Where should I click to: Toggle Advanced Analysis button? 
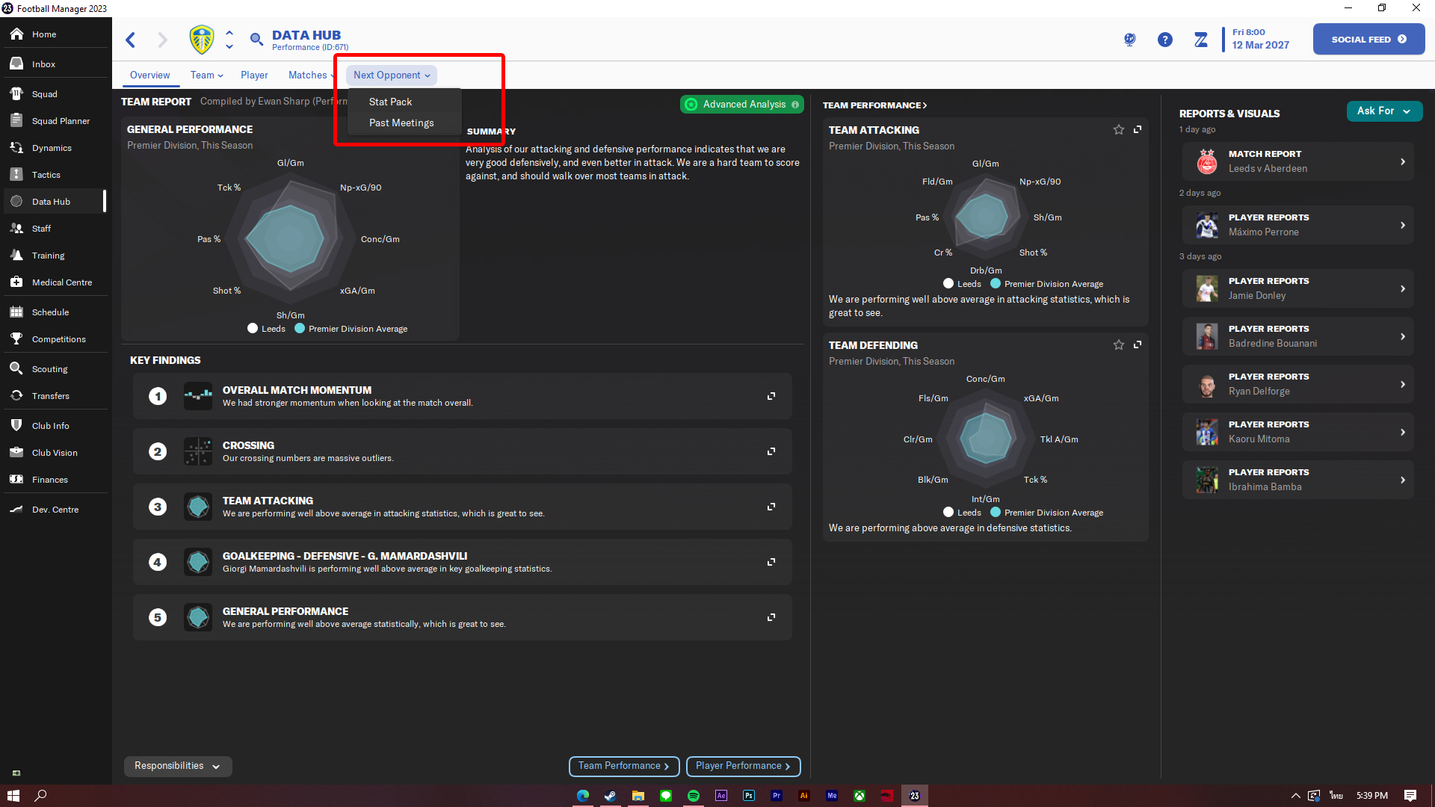(741, 105)
